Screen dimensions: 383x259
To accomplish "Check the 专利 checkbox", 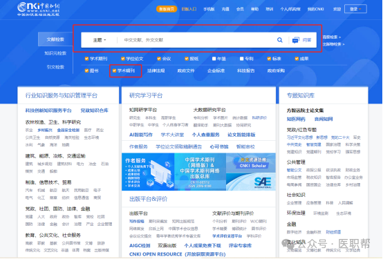I will tap(241, 59).
